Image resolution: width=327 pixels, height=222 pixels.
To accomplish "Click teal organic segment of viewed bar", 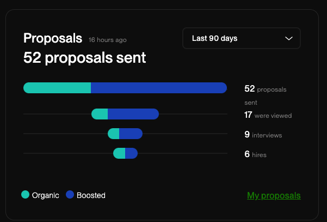I will coord(100,114).
